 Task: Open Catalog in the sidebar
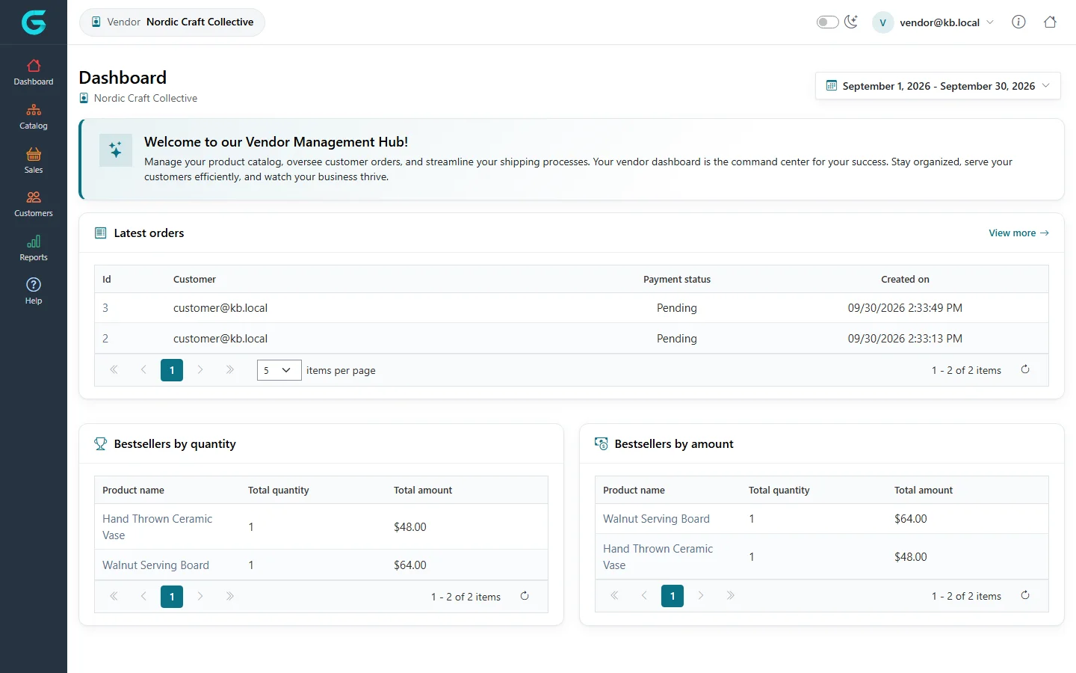click(34, 117)
